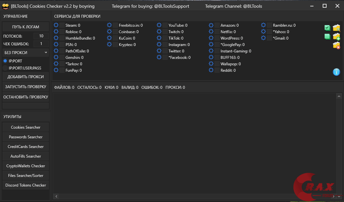The image size is (344, 202).
Task: Open the gear settings for Kryptex
Action: click(x=109, y=44)
